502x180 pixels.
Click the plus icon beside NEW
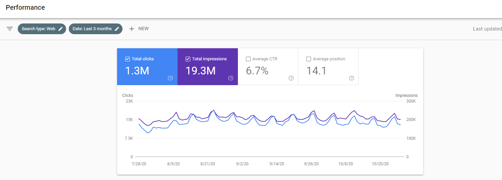(x=132, y=29)
